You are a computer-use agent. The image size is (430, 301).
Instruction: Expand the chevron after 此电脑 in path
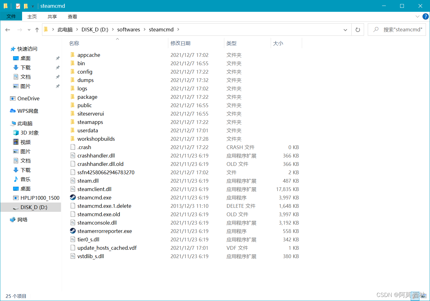(x=77, y=30)
